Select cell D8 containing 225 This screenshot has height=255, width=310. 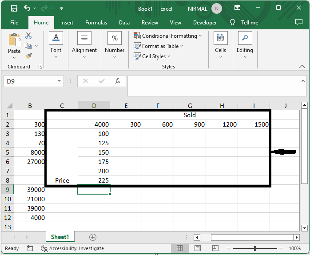(94, 180)
